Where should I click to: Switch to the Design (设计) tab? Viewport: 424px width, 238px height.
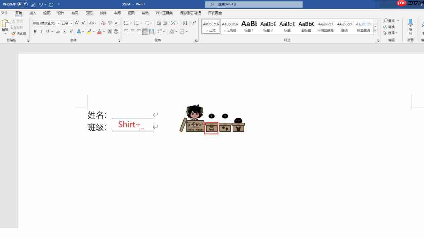tap(61, 13)
